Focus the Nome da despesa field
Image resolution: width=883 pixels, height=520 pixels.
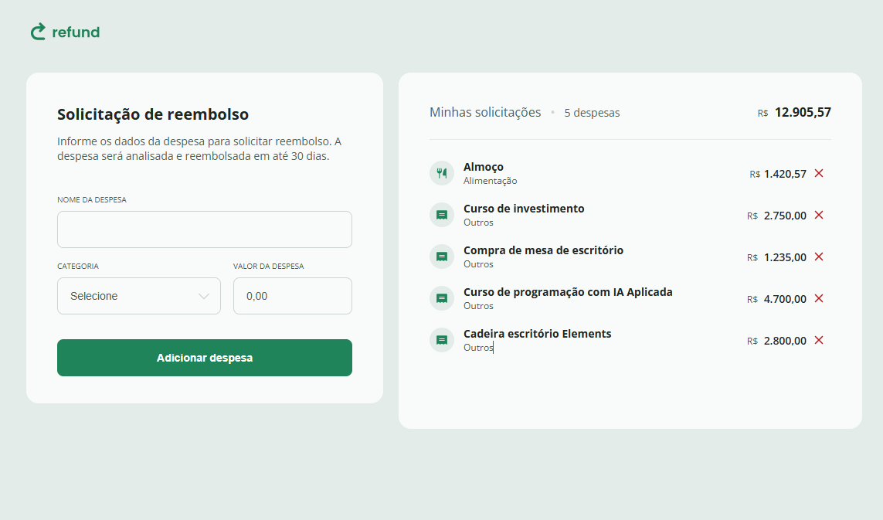205,229
